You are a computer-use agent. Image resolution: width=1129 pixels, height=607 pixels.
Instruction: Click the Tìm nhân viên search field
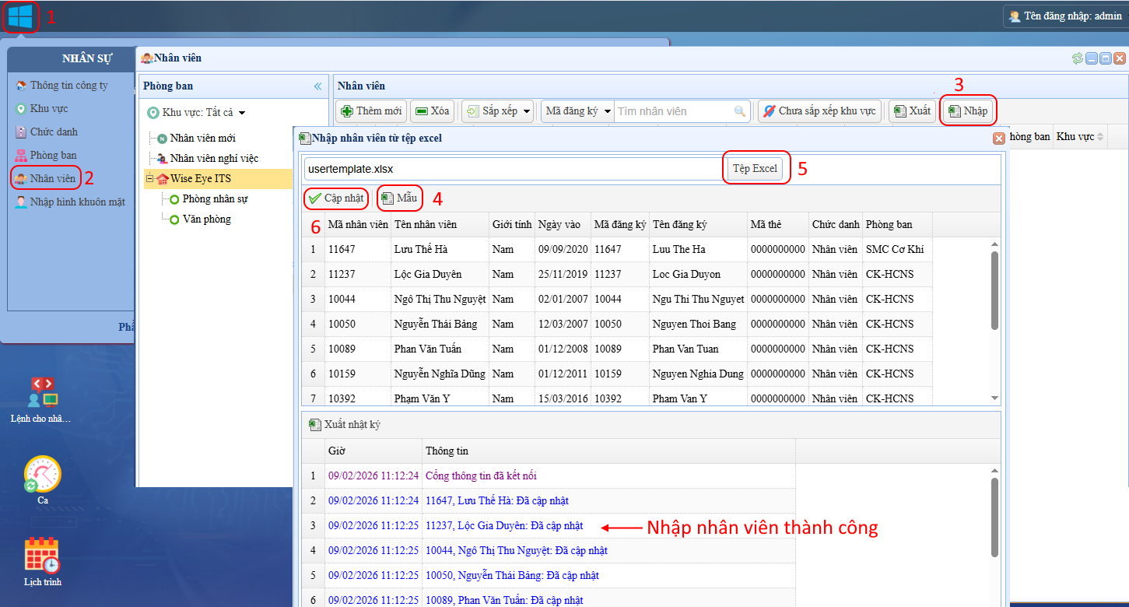(x=675, y=111)
